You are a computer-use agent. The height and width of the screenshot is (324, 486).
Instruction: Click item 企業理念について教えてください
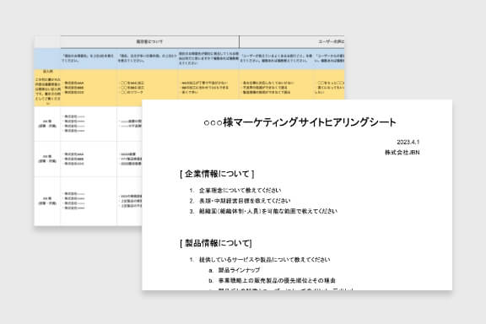[240, 191]
